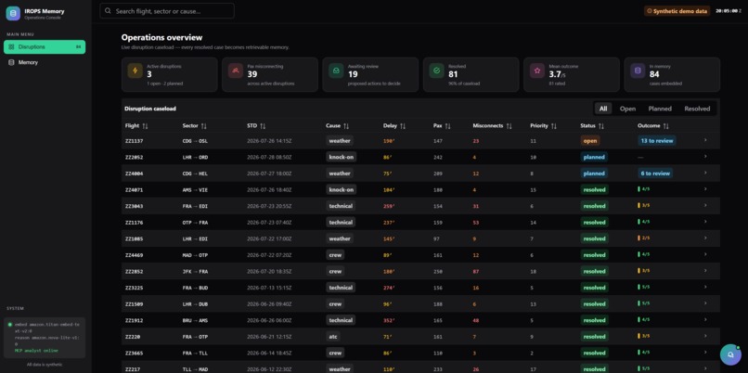Click the MCP analyst online status

click(36, 351)
